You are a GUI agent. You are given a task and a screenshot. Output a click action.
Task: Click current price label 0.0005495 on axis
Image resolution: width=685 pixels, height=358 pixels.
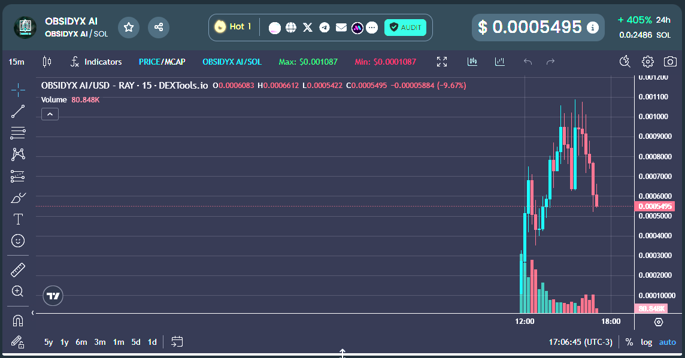tap(655, 206)
